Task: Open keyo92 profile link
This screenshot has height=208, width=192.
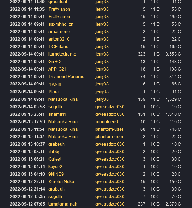Action: [55, 166]
